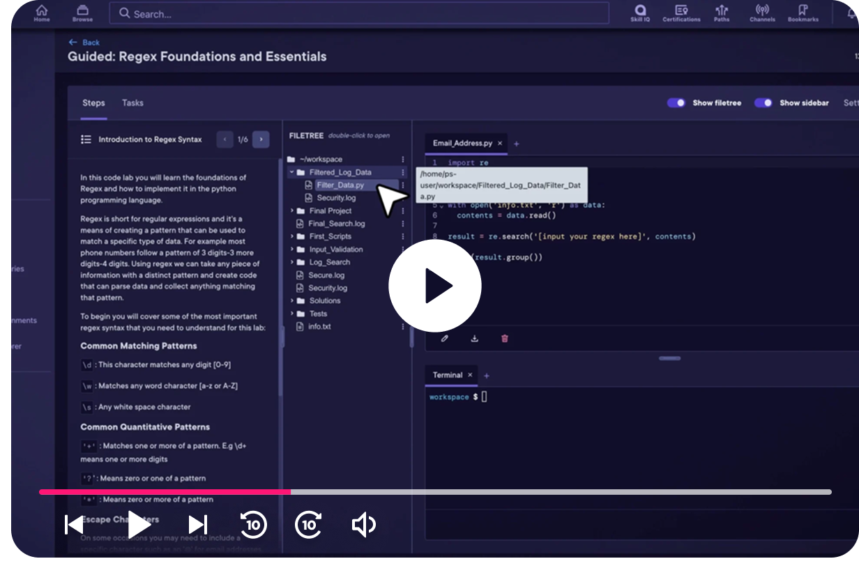This screenshot has width=859, height=575.
Task: Open options menu for info.txt
Action: click(x=403, y=326)
